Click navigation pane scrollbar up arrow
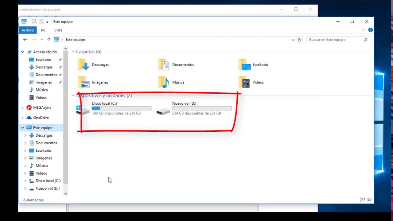The image size is (393, 221). tap(65, 49)
